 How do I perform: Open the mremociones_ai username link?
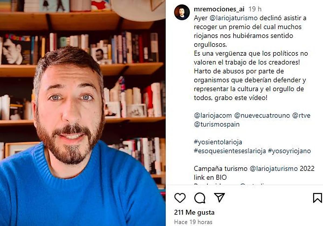[219, 9]
